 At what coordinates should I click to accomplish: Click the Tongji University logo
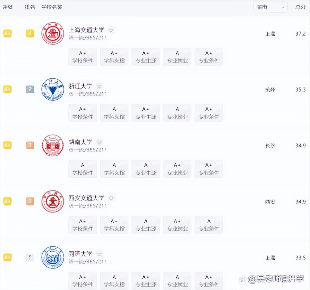[52, 258]
